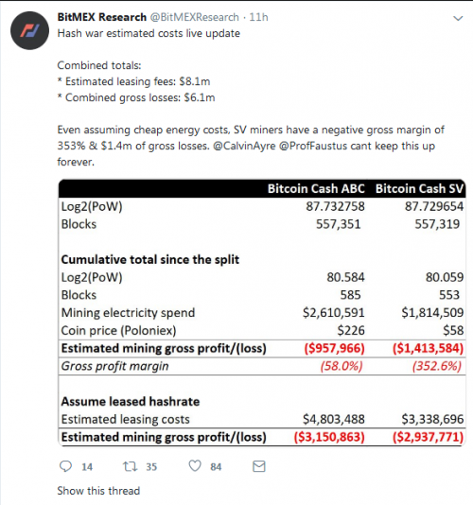The image size is (473, 505).
Task: View the 14 replies count
Action: point(87,466)
